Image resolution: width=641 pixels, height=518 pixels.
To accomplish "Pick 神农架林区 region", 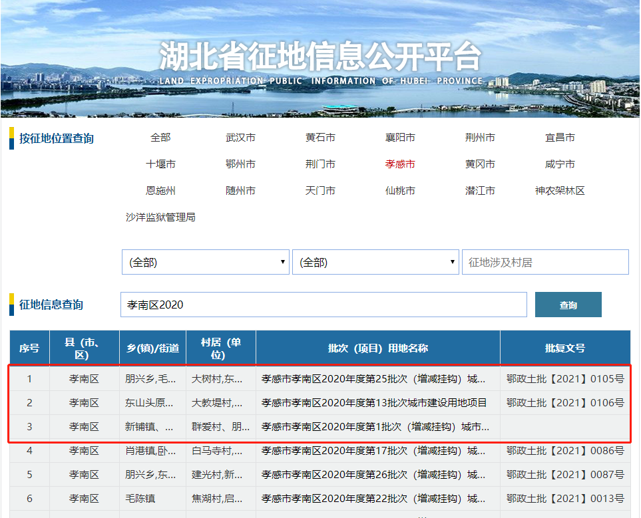I will [560, 191].
